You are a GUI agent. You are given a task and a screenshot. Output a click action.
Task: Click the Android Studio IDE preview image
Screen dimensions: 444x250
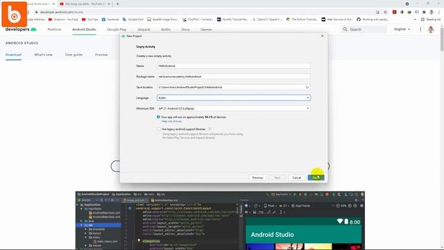220,221
